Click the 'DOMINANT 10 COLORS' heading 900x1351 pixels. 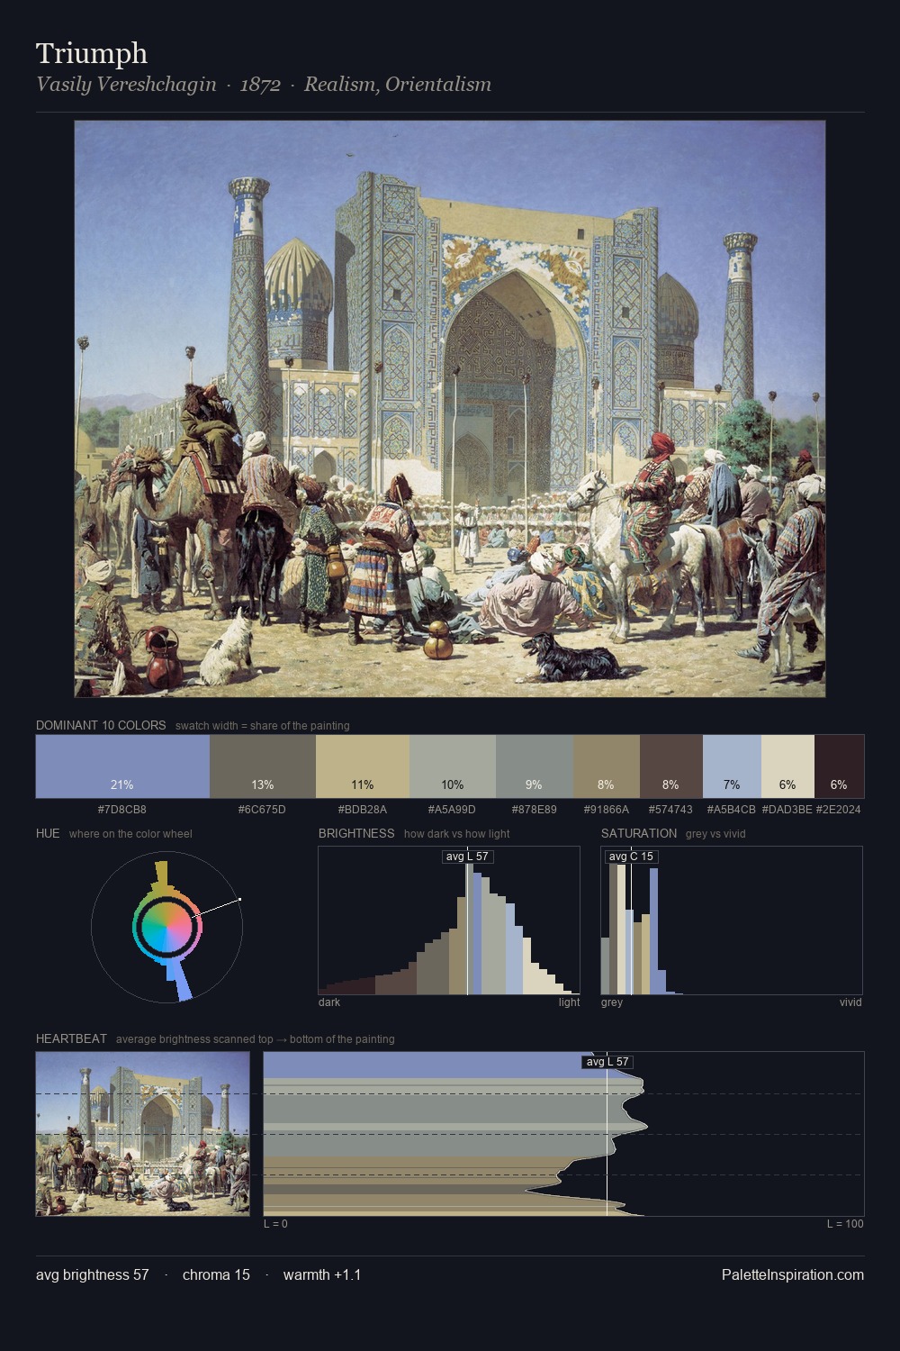101,725
